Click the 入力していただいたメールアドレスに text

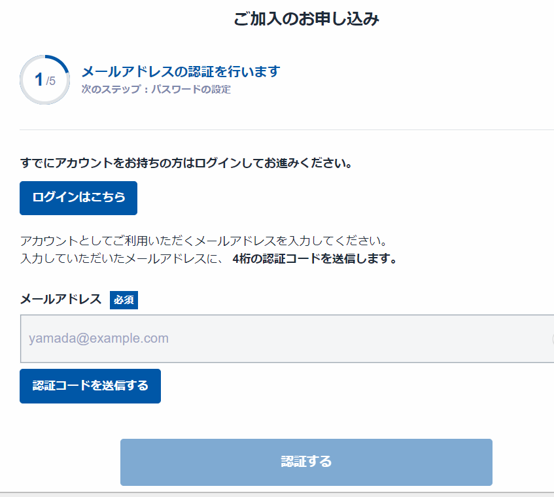pos(123,258)
